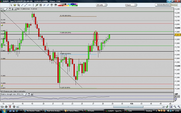Screen dimensions: 181x113
Task: Click the 11,207 (0.00%) Fibonacci label
Action: (65, 88)
